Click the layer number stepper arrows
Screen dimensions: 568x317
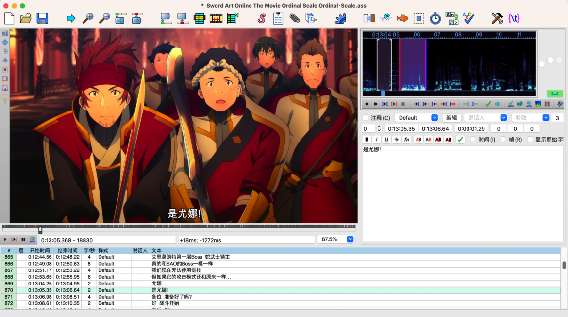tap(379, 128)
